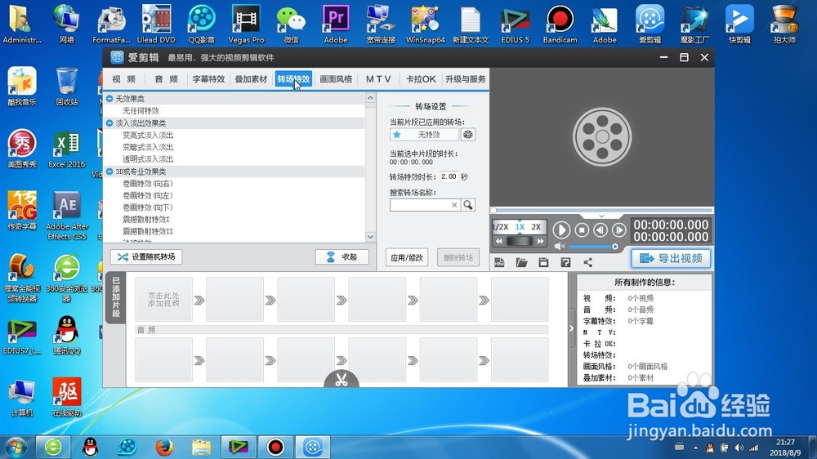Select 震撼散射特效II transition
This screenshot has height=459, width=817.
pyautogui.click(x=147, y=231)
